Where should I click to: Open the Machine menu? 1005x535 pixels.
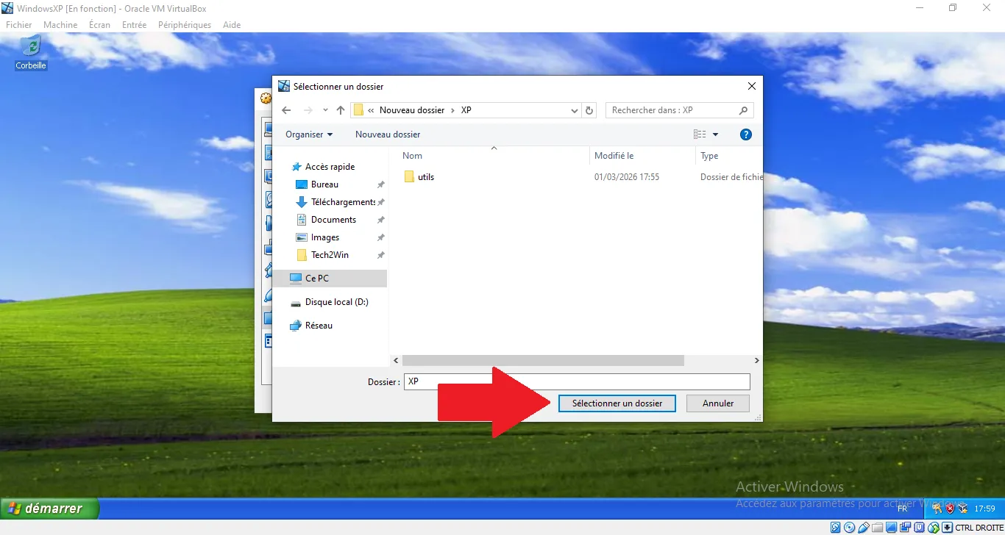tap(60, 24)
